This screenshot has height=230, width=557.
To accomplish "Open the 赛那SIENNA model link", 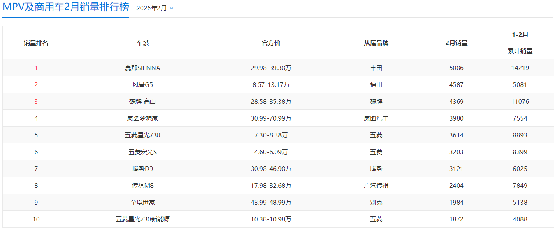I will coord(143,68).
